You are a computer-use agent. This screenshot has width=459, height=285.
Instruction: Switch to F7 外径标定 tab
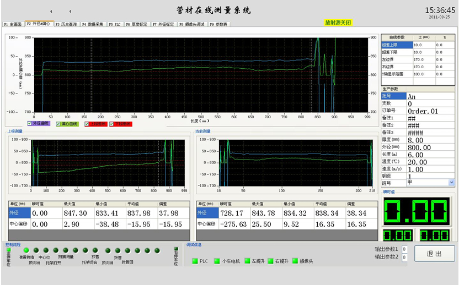coord(163,24)
